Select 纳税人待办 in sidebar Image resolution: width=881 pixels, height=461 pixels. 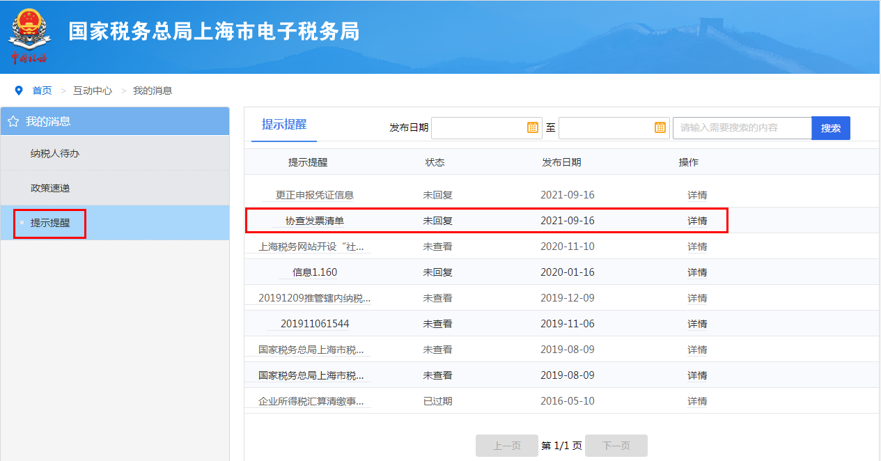(x=55, y=153)
